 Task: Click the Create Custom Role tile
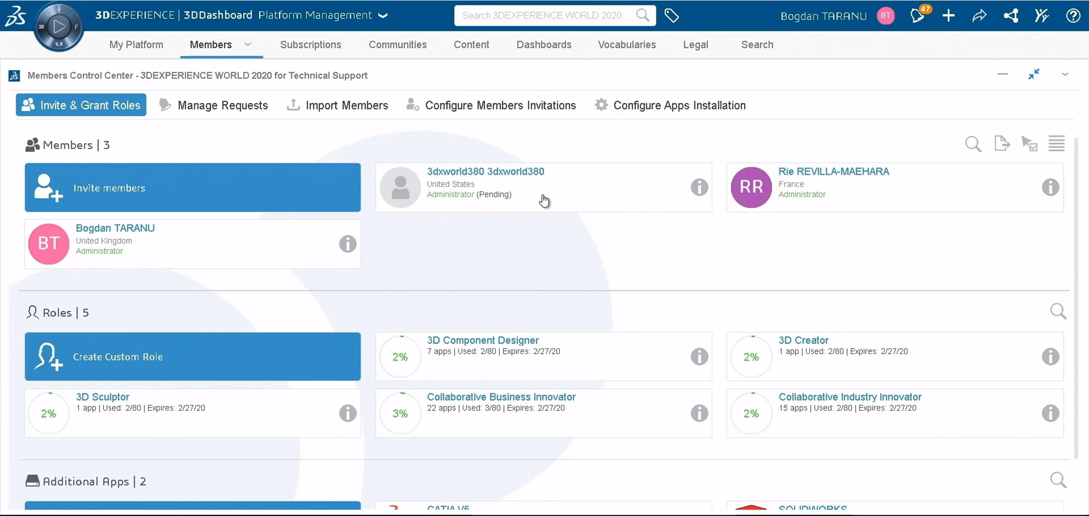(193, 357)
